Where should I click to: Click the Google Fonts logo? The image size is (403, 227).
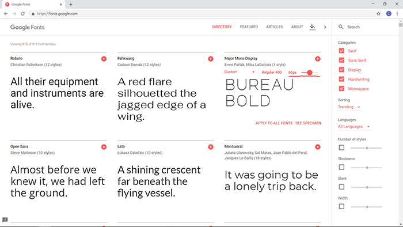(28, 27)
